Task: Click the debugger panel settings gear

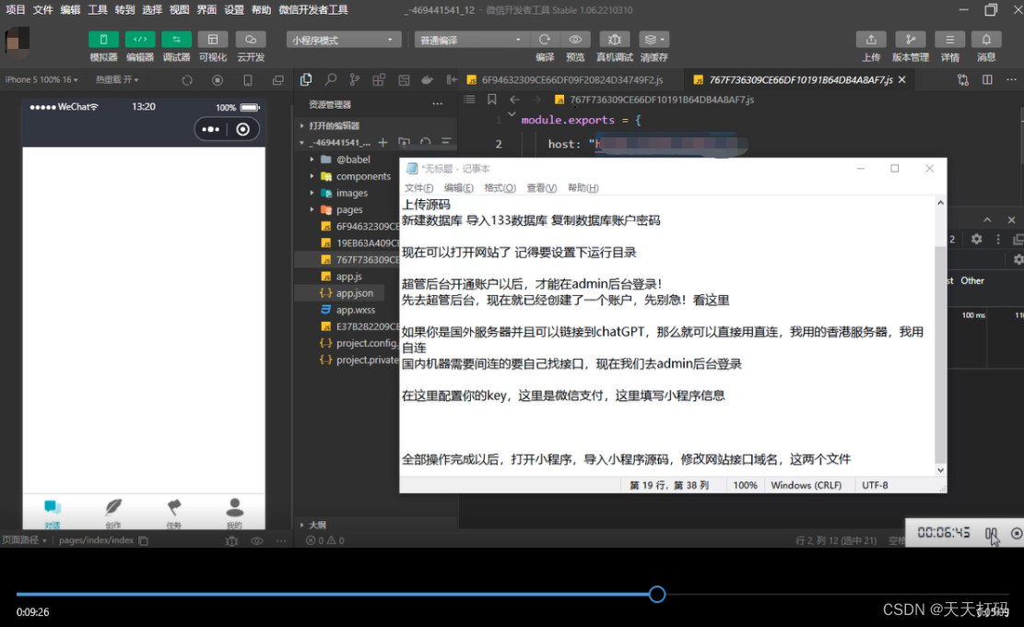Action: point(976,239)
